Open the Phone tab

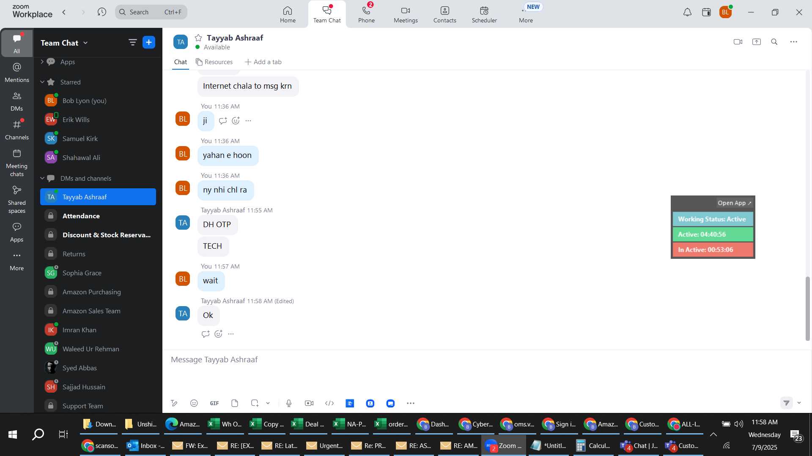click(x=366, y=14)
